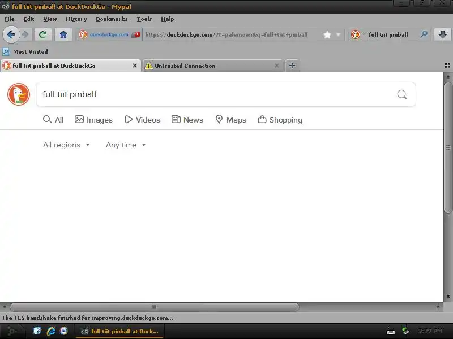Image resolution: width=453 pixels, height=339 pixels.
Task: Activate the Mypal taskbar button
Action: point(120,331)
